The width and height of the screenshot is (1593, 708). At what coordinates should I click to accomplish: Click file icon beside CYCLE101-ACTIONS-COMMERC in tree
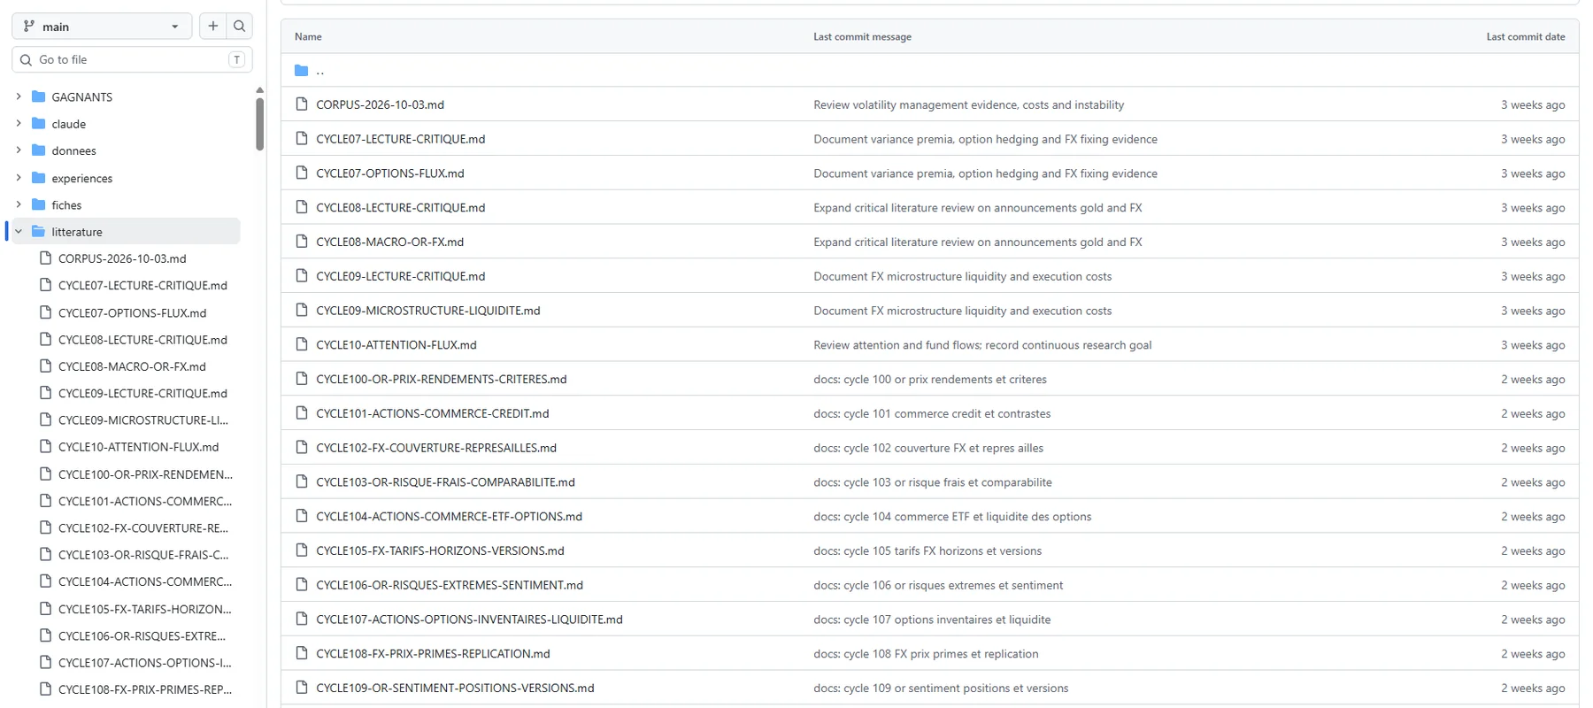(x=45, y=501)
